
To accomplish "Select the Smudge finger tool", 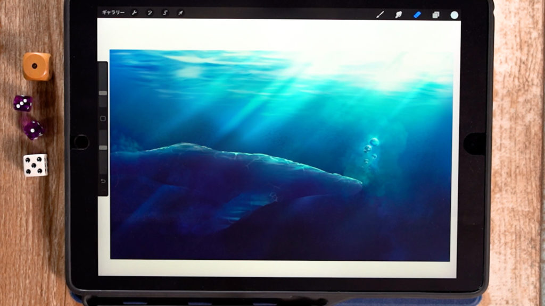I will pyautogui.click(x=398, y=15).
